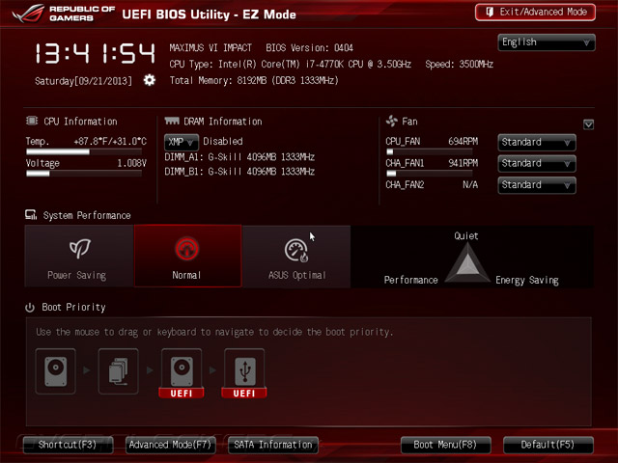
Task: Select first hard disk boot device
Action: tap(56, 370)
